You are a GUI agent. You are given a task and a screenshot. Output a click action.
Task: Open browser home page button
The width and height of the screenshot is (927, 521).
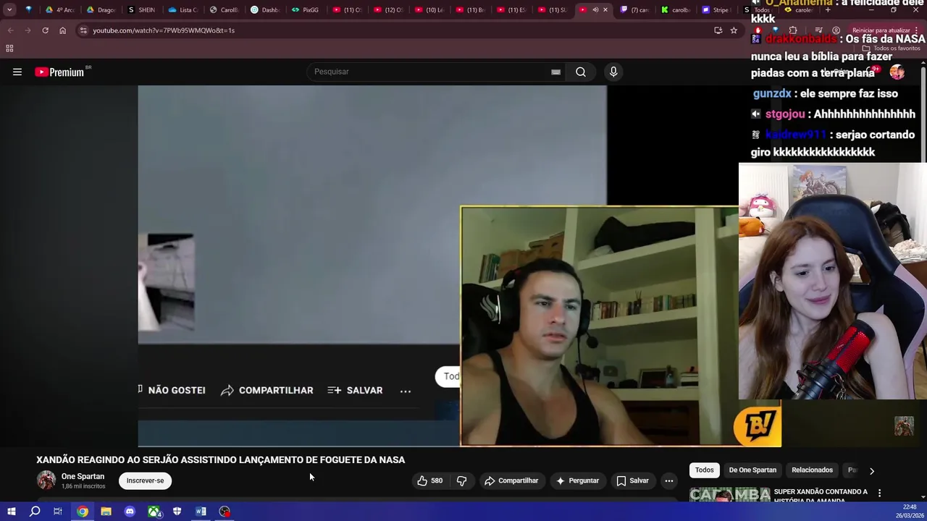point(62,30)
